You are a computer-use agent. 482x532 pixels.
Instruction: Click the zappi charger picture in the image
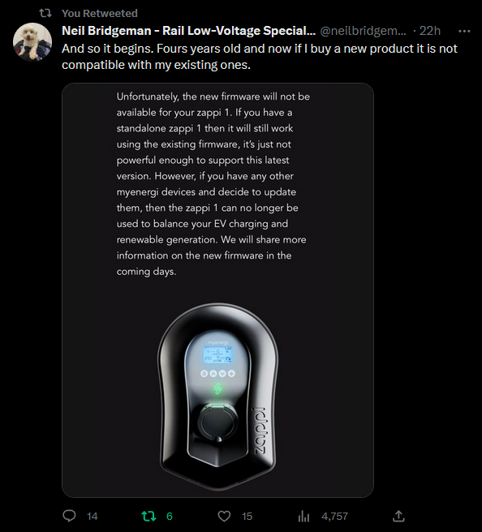[x=217, y=397]
